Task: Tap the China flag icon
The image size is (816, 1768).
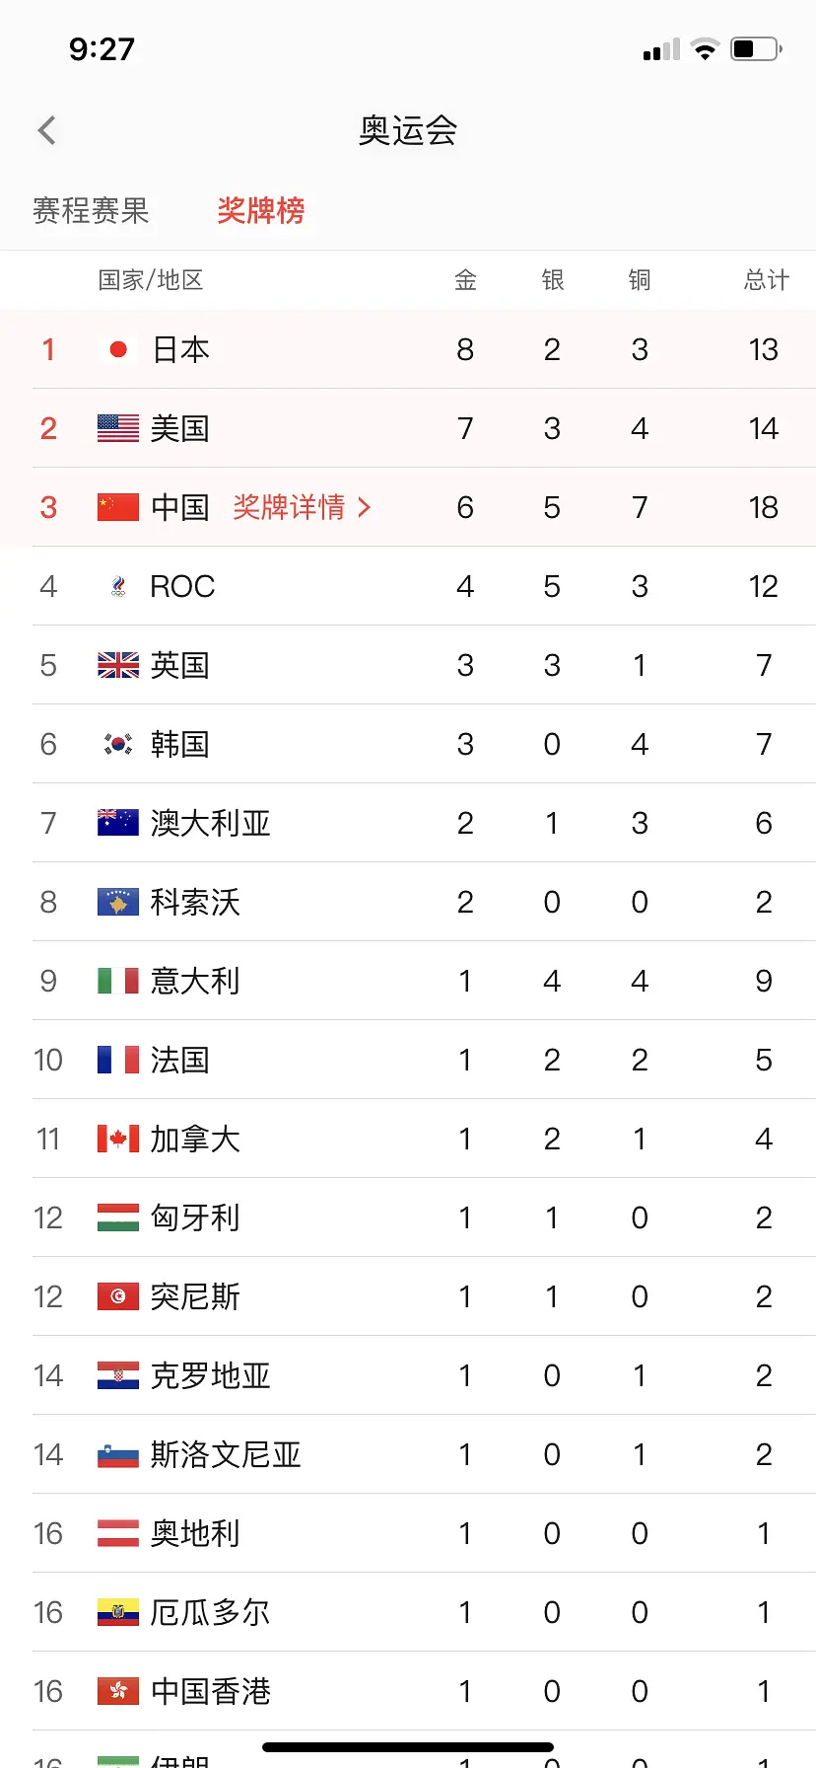Action: coord(118,507)
